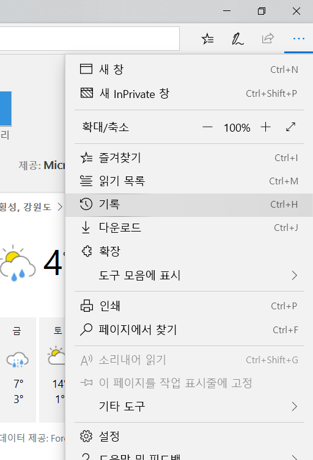Click the Share page icon
Screen dimensions: 313x460
tap(268, 39)
